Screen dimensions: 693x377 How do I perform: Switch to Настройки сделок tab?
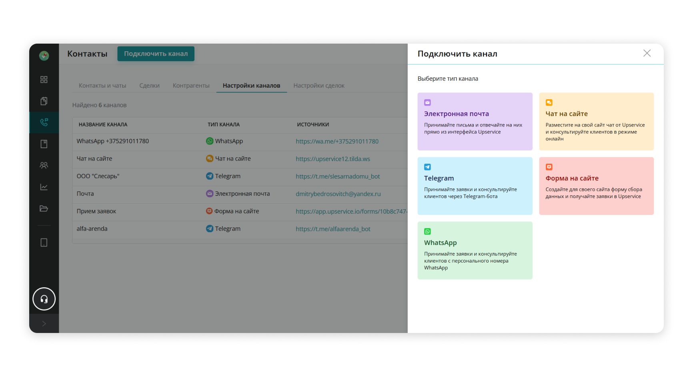[319, 85]
